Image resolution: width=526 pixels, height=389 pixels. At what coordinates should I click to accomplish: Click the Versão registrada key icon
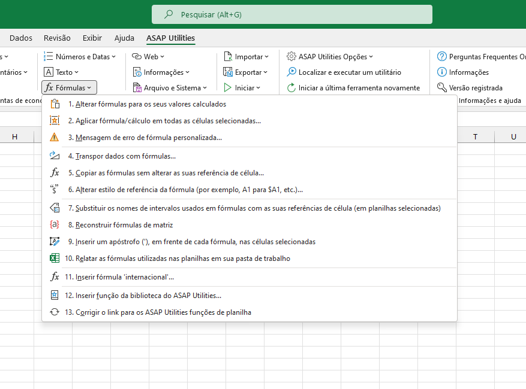[x=442, y=87]
